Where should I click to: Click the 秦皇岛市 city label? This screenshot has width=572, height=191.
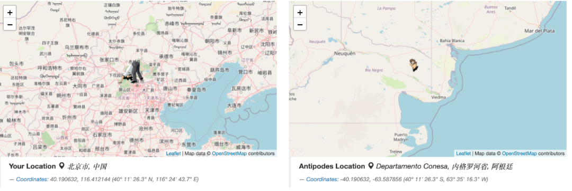(x=196, y=89)
